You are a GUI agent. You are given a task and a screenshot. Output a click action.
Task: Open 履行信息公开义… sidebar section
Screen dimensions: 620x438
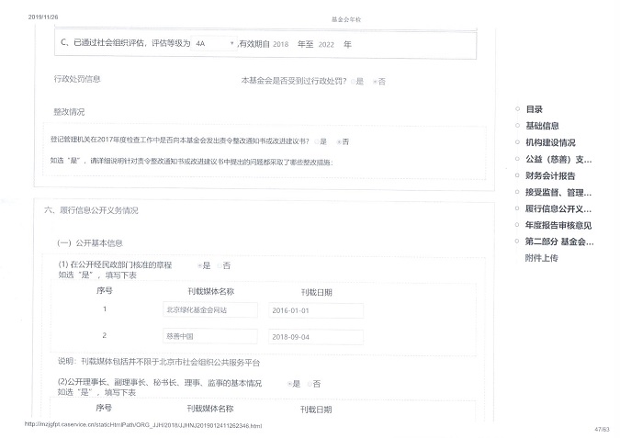[558, 208]
